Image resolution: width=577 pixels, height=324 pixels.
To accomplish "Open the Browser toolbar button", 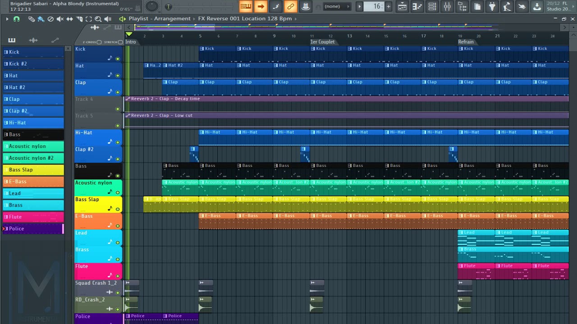I will point(462,6).
